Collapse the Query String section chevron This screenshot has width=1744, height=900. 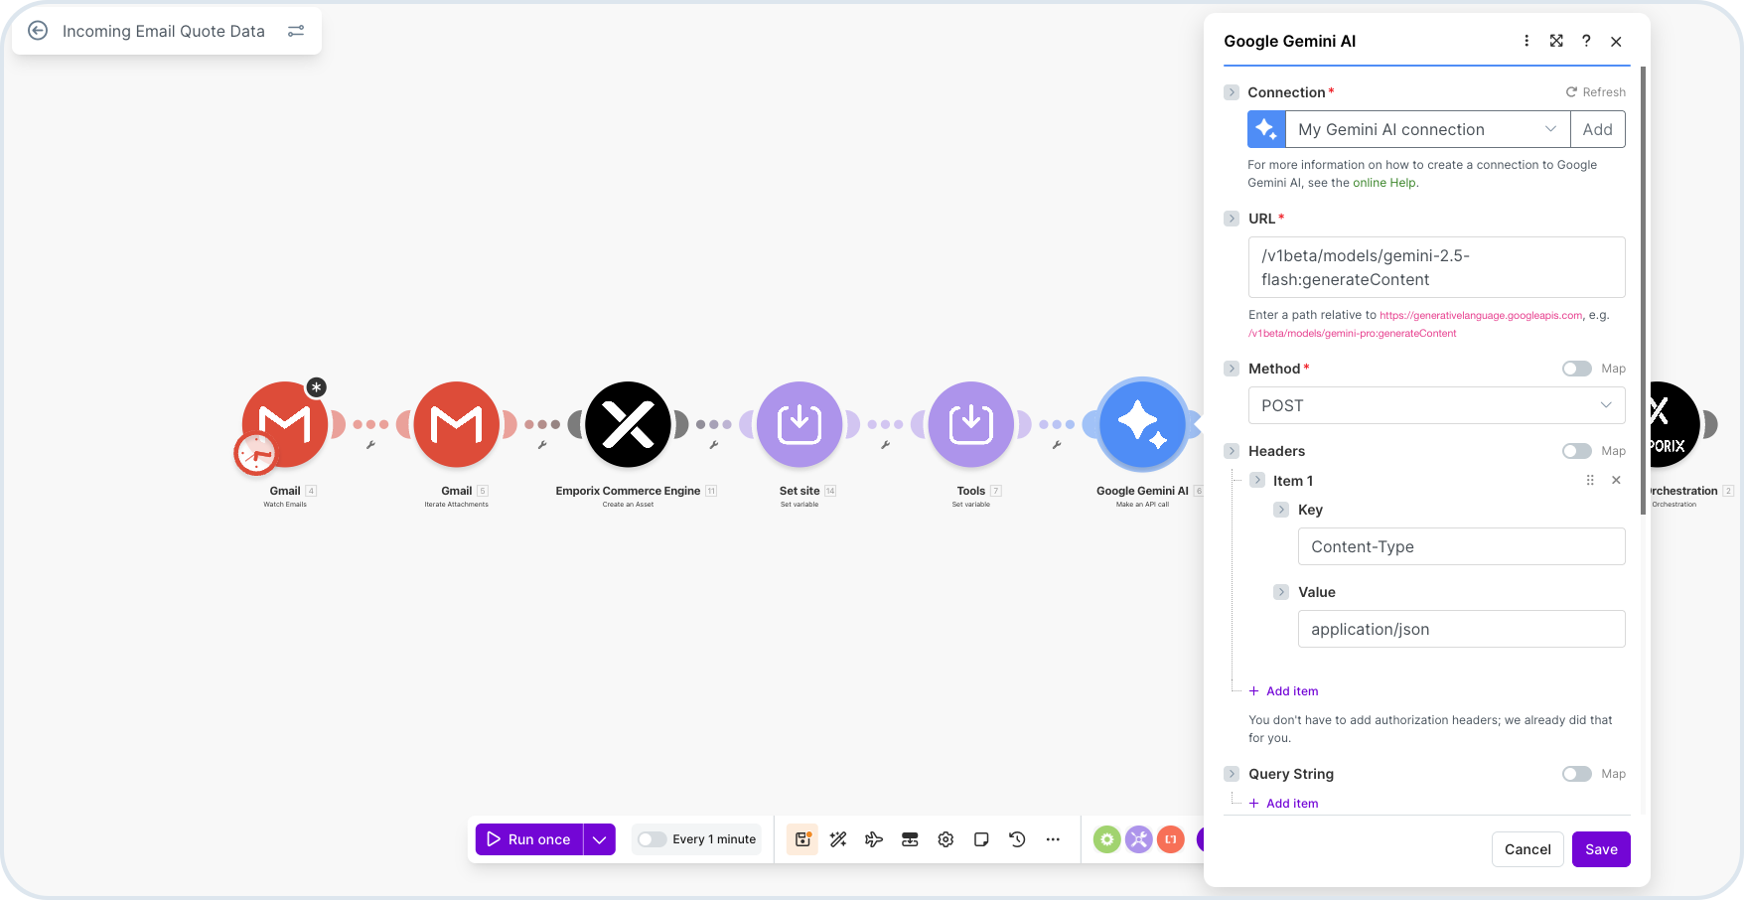coord(1232,774)
